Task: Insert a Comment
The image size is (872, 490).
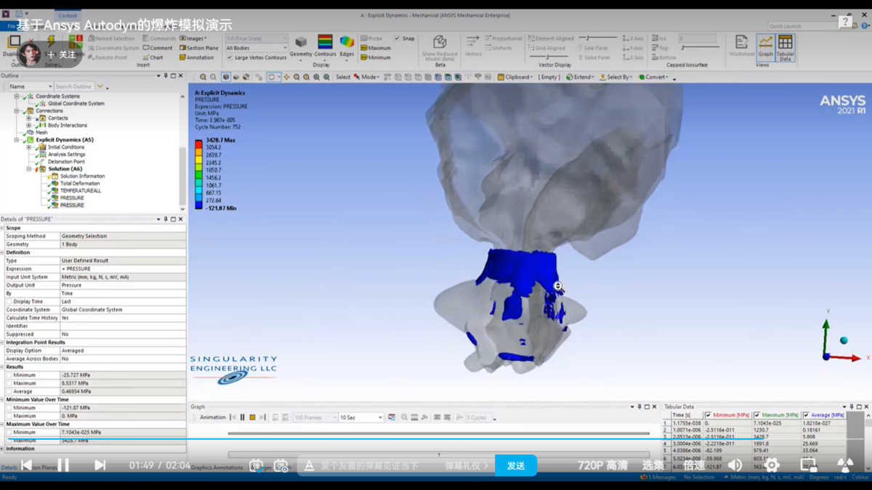Action: pyautogui.click(x=157, y=48)
